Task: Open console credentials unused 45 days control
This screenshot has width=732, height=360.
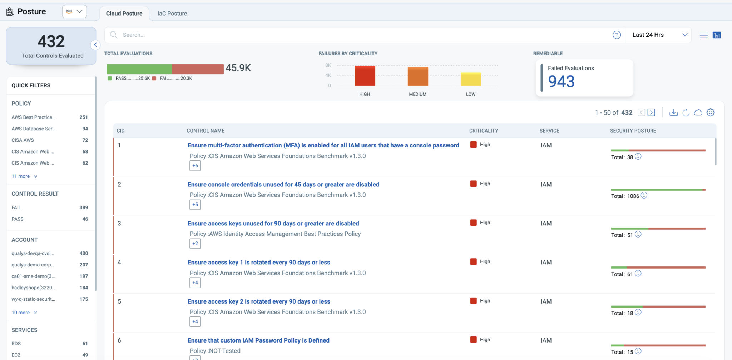Action: (x=283, y=184)
